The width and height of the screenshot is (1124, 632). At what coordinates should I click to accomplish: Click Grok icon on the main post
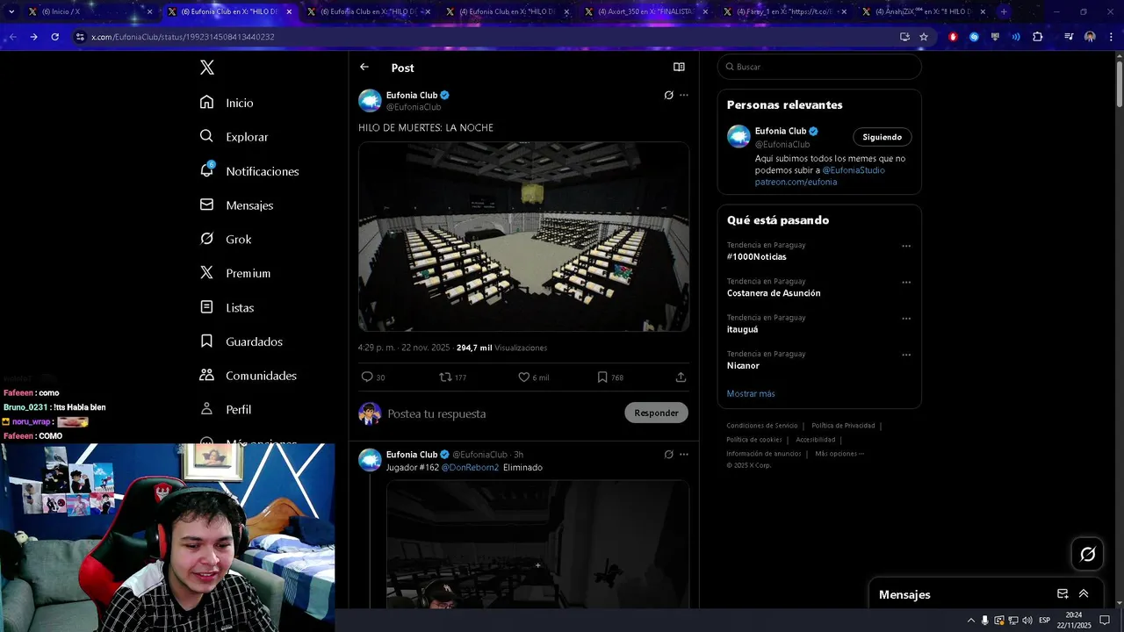(668, 95)
